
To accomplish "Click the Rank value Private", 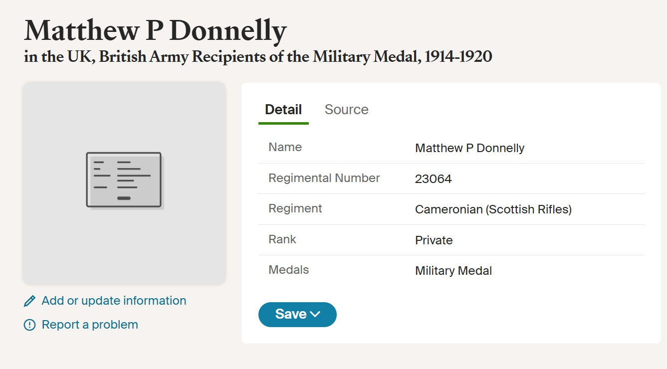I will pos(434,240).
